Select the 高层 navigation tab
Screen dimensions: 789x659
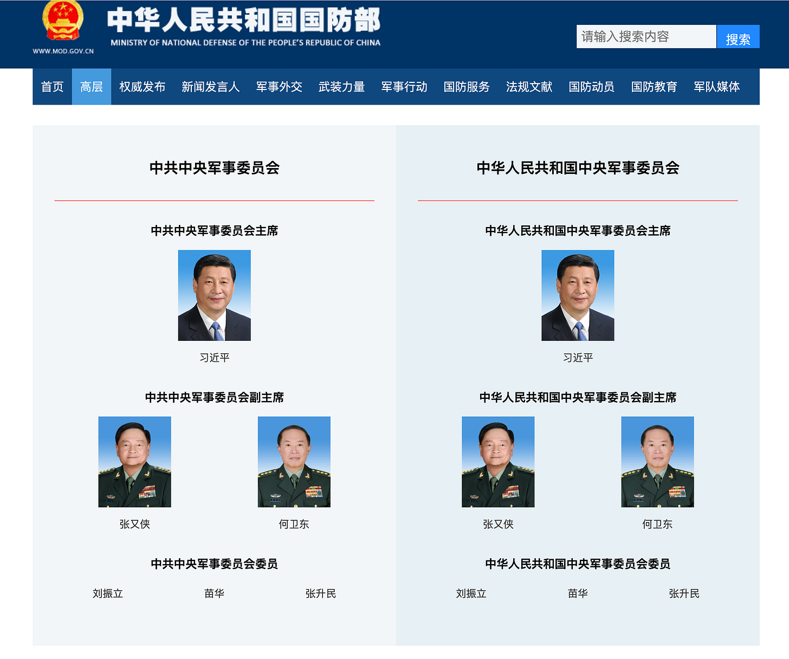[92, 87]
